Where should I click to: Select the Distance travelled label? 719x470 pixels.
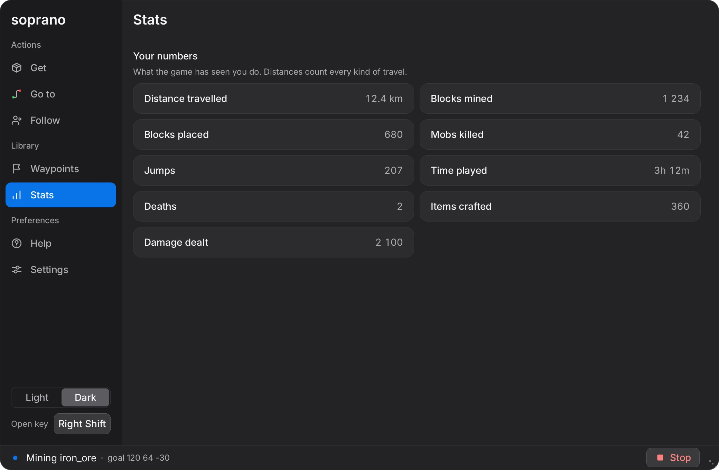pyautogui.click(x=186, y=98)
